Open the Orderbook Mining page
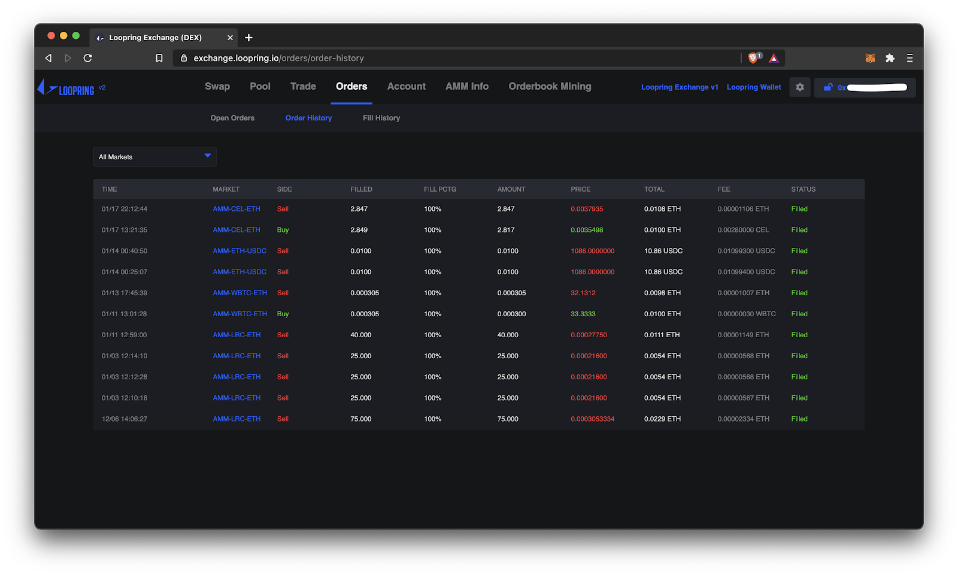 (550, 86)
